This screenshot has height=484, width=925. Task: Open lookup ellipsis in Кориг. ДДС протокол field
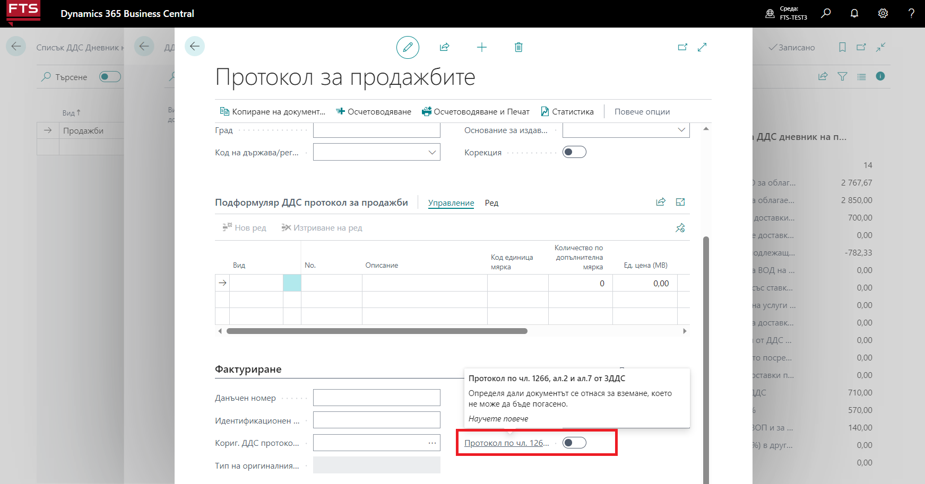pos(433,443)
